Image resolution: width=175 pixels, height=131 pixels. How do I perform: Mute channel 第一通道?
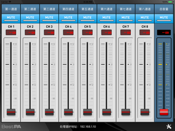(x=11, y=19)
